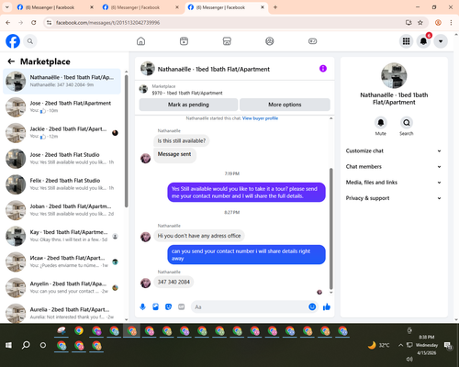Open the Facebook search icon
Viewport: 459px width, 367px height.
click(30, 41)
